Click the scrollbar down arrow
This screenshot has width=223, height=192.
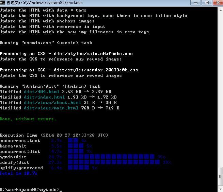(x=220, y=189)
